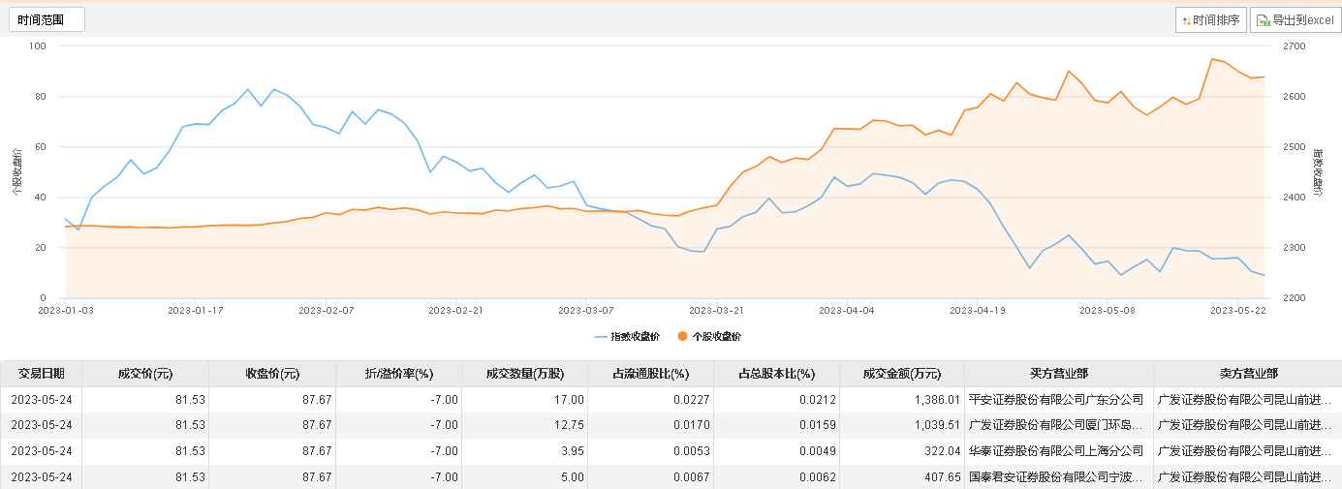Click the 2023-04-04 label on the chart axis
Image resolution: width=1342 pixels, height=489 pixels.
click(846, 311)
